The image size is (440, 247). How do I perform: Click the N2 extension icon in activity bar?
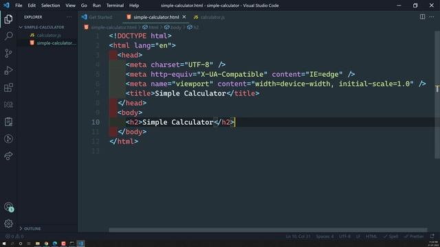[x=8, y=104]
